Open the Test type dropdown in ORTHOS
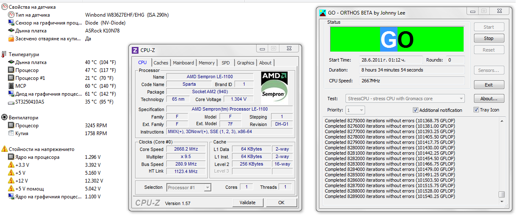 405,99
